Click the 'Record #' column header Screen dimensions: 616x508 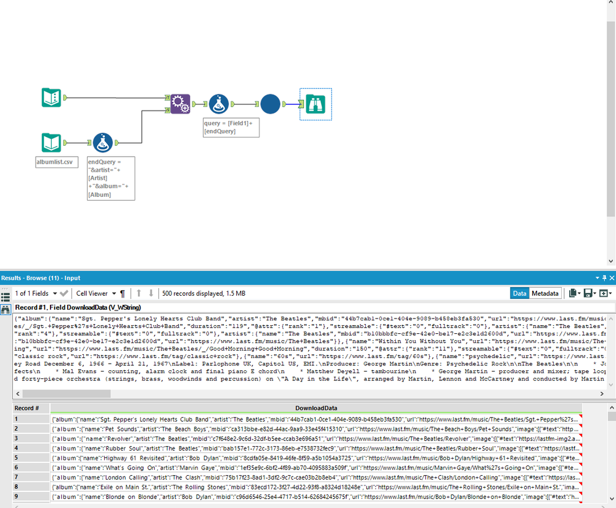[31, 408]
